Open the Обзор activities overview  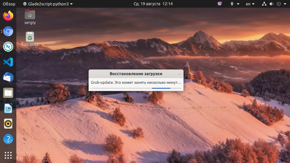pos(9,4)
